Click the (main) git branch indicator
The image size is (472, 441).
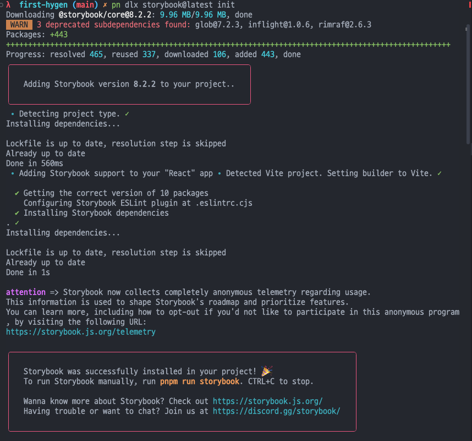pyautogui.click(x=85, y=5)
